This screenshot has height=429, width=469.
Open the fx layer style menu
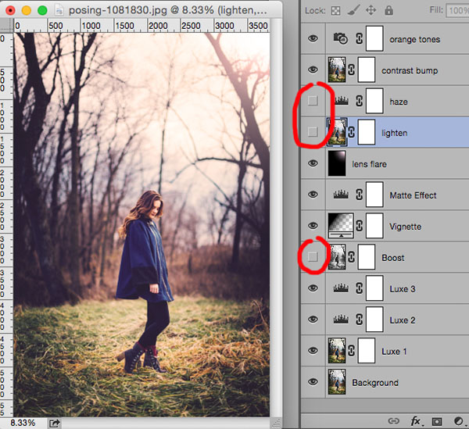(x=416, y=421)
